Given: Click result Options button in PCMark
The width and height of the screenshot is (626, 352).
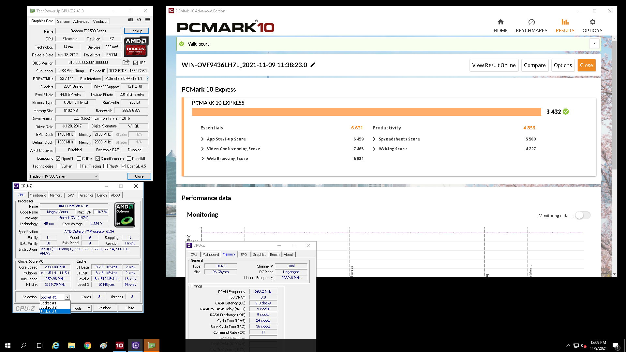Looking at the screenshot, I should tap(563, 65).
